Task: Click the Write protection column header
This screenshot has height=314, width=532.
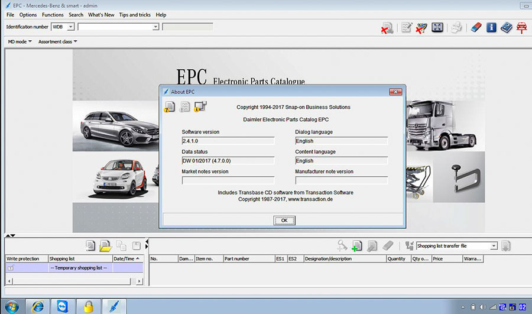Action: point(27,258)
